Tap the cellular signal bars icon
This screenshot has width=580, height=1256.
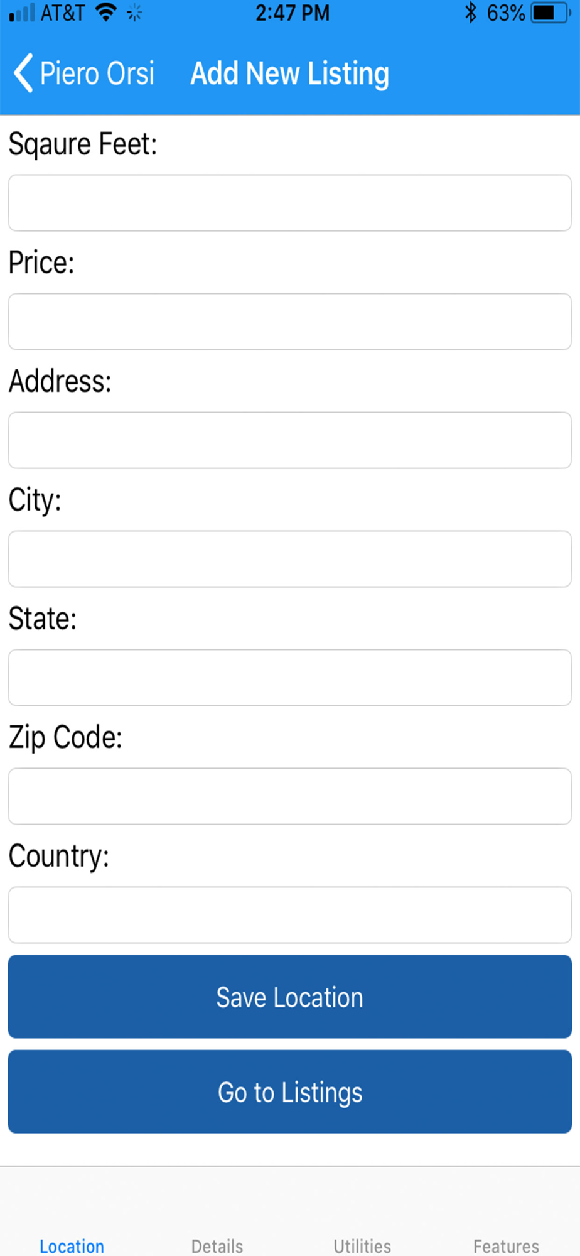click(22, 13)
